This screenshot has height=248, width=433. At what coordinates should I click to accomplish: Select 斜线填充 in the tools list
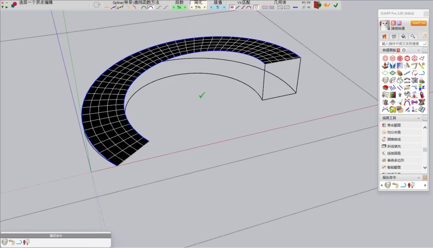click(401, 146)
